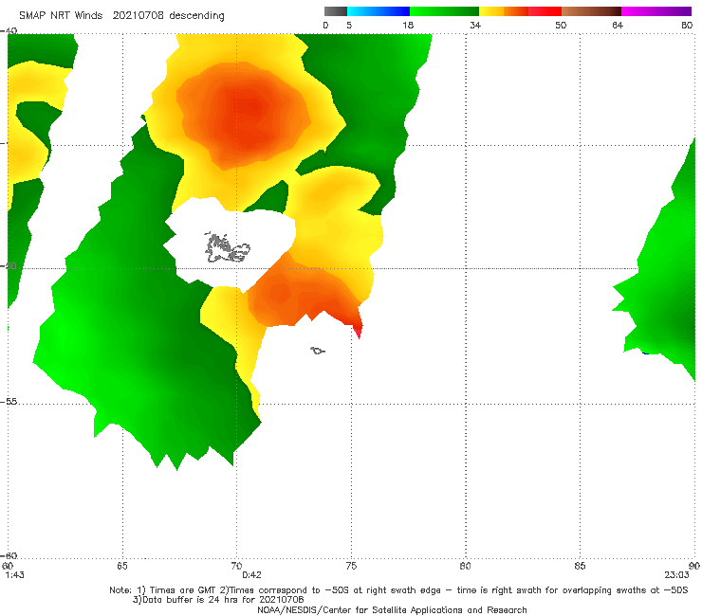Viewport: 702px width, 616px height.
Task: Click the Kerguelen Islands coastline outline
Action: [227, 248]
